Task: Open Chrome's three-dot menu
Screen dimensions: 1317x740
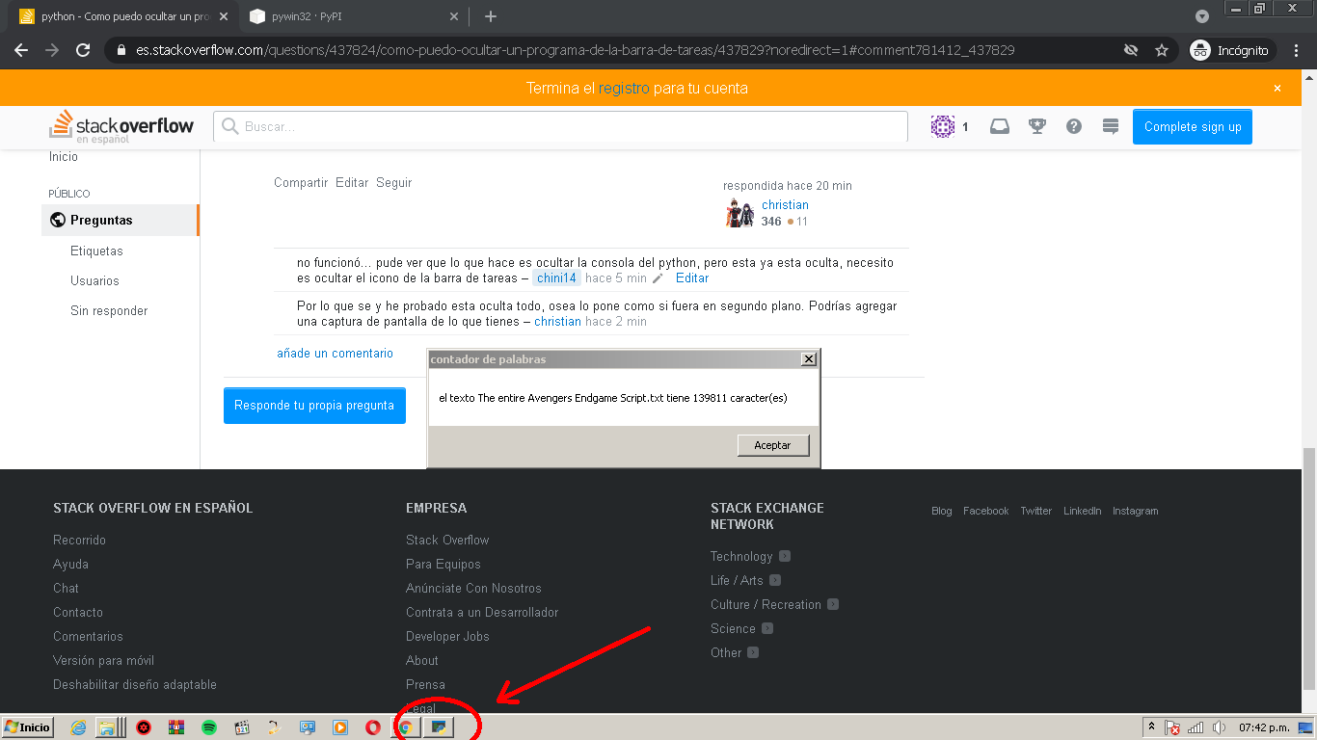Action: click(1296, 50)
